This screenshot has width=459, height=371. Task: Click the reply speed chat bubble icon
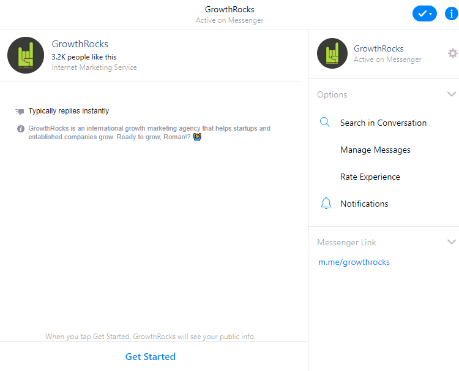pos(20,112)
